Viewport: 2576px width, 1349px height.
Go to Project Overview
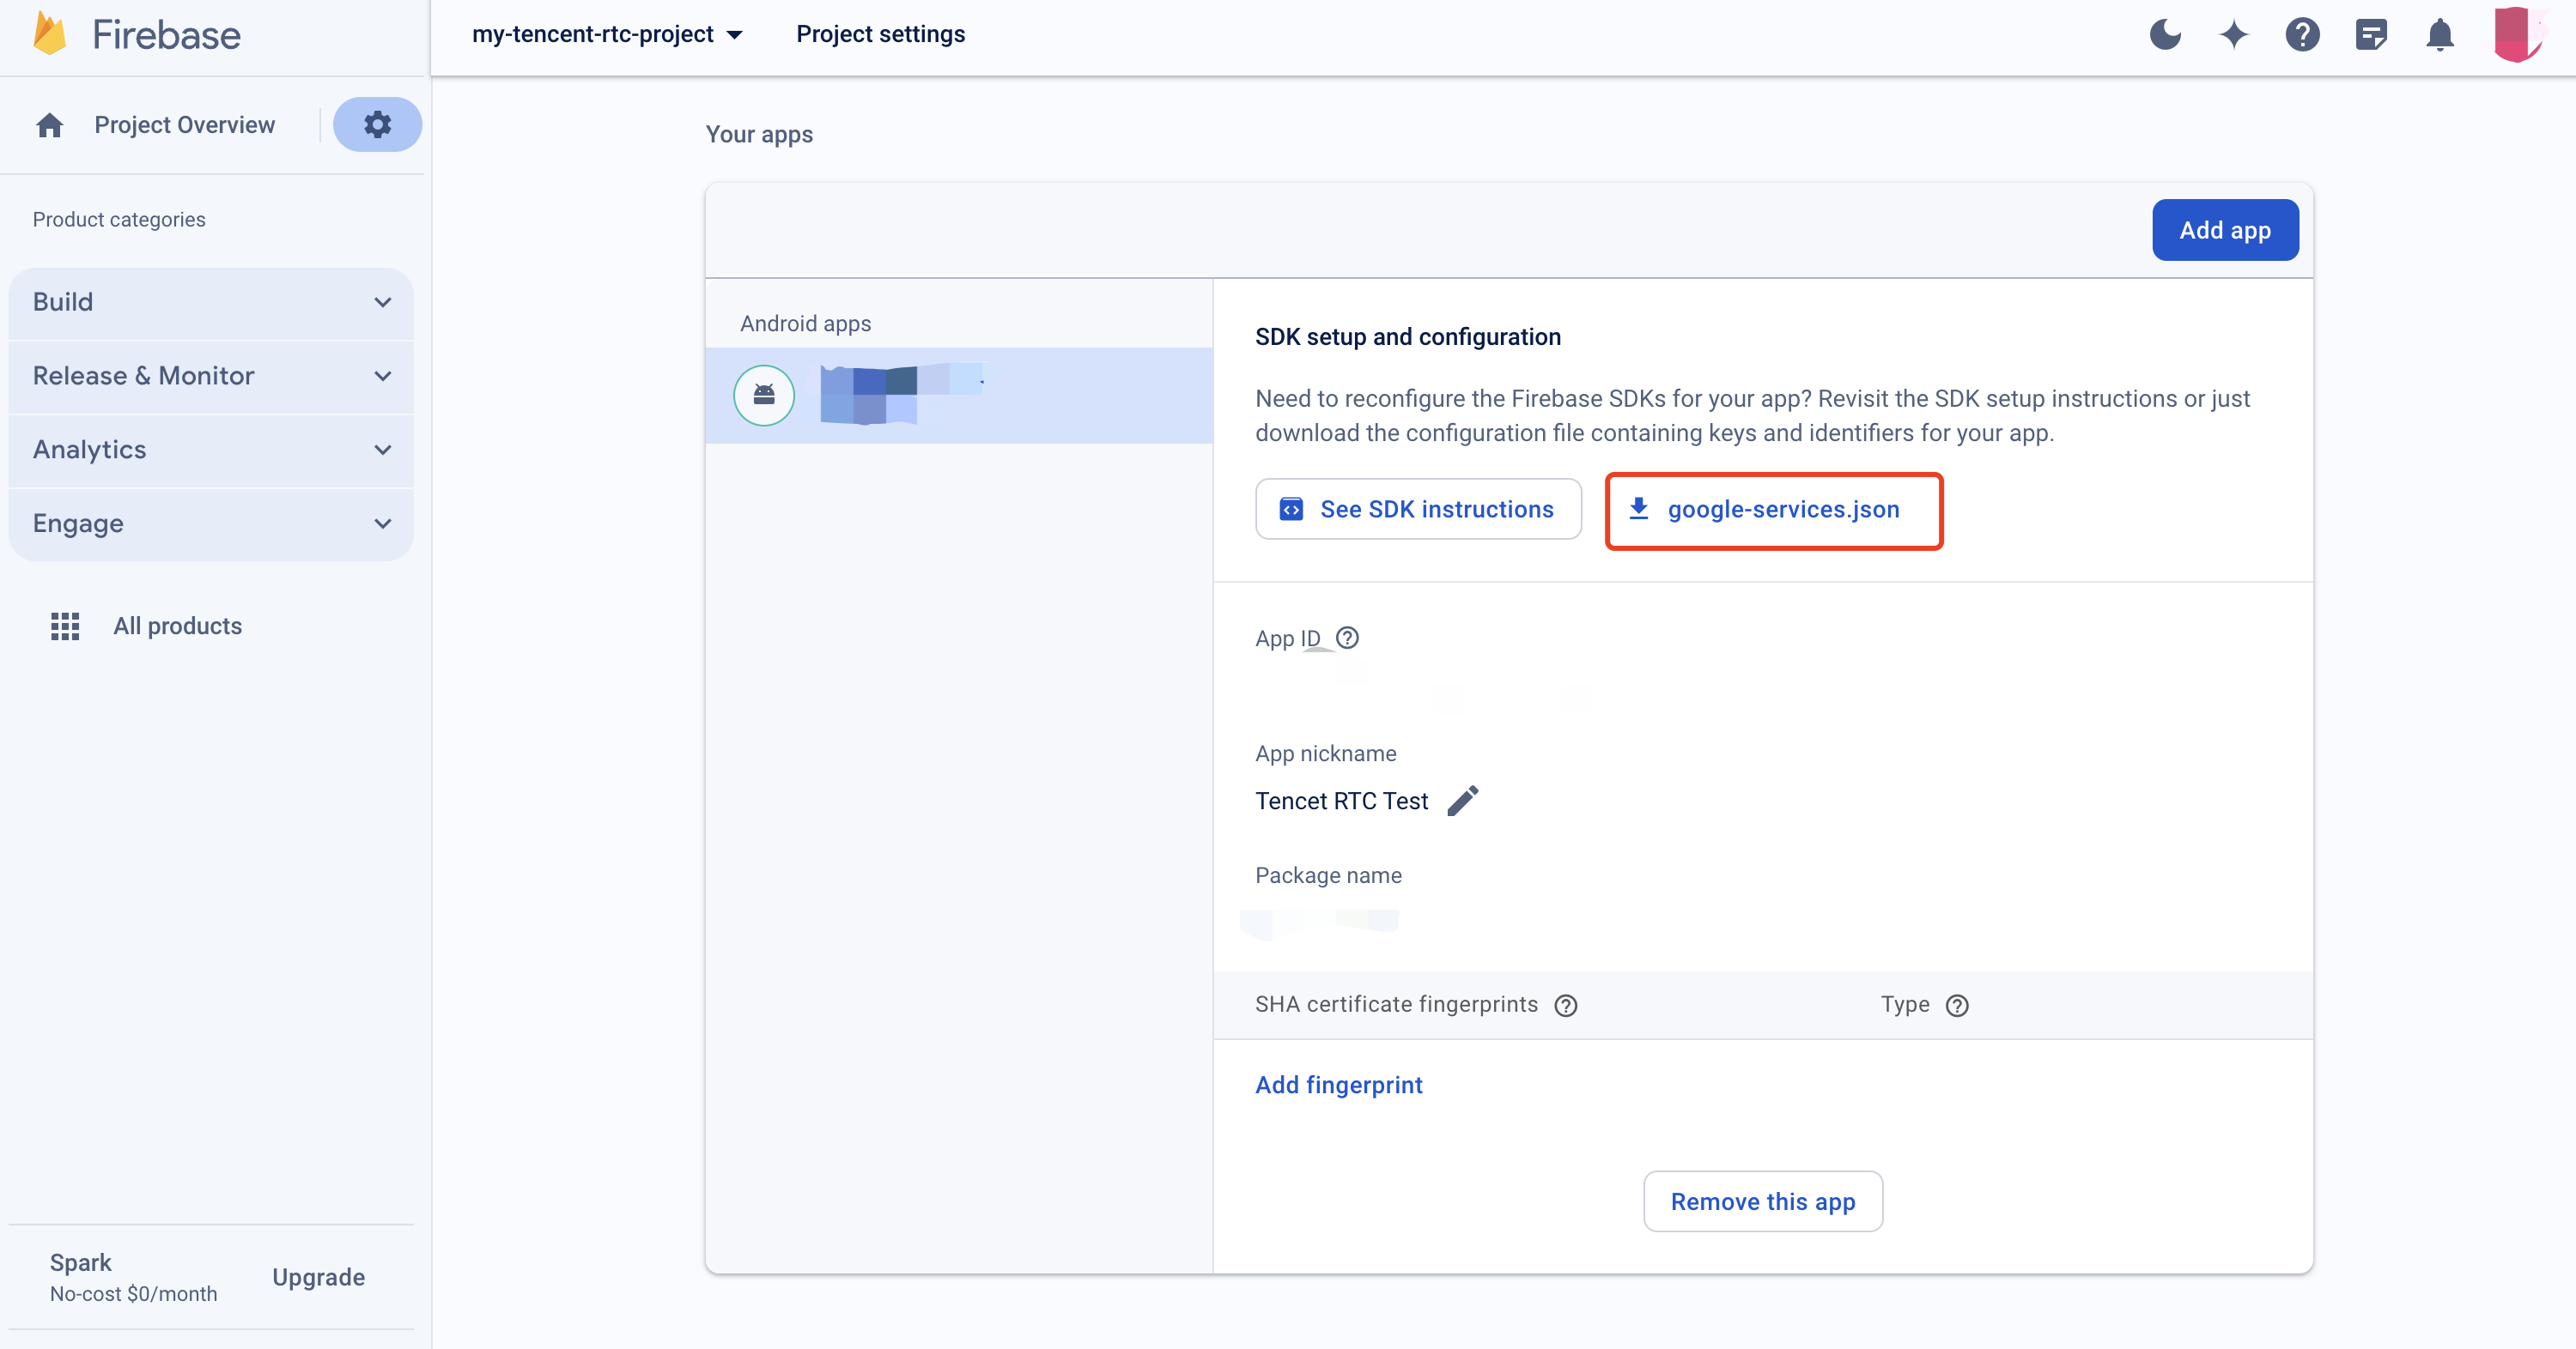pos(184,125)
